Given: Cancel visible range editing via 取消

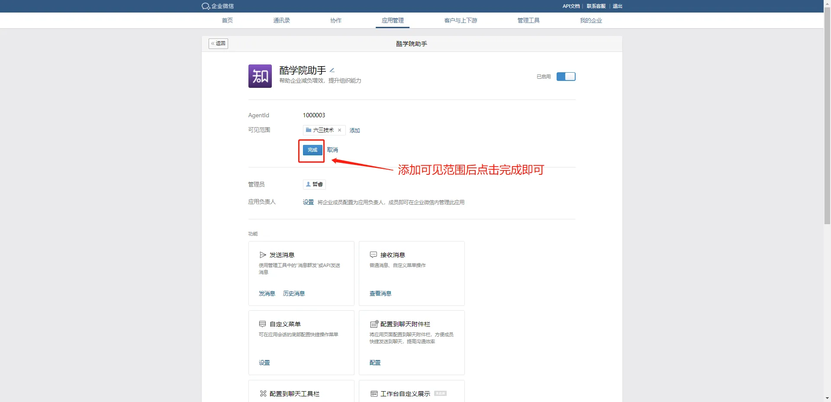Looking at the screenshot, I should tap(332, 150).
